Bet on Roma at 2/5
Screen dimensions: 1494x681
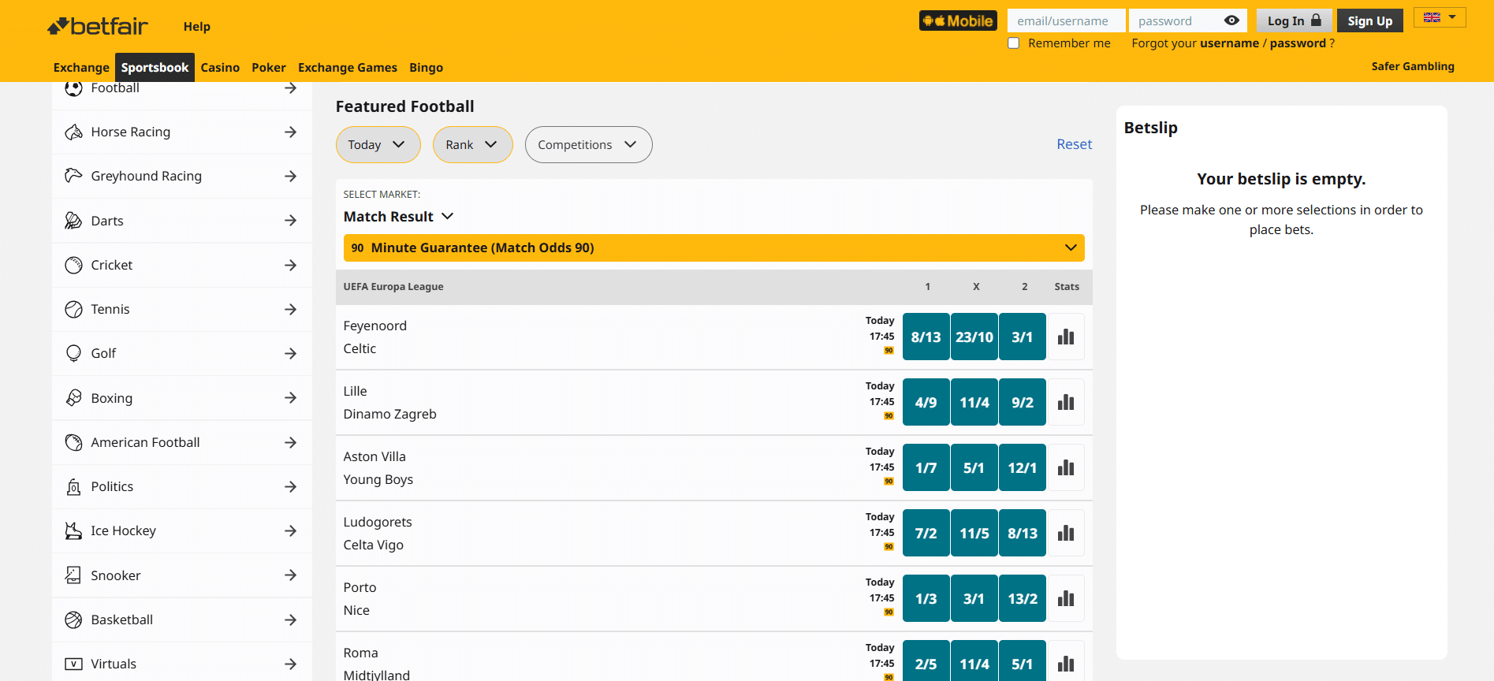click(x=926, y=662)
